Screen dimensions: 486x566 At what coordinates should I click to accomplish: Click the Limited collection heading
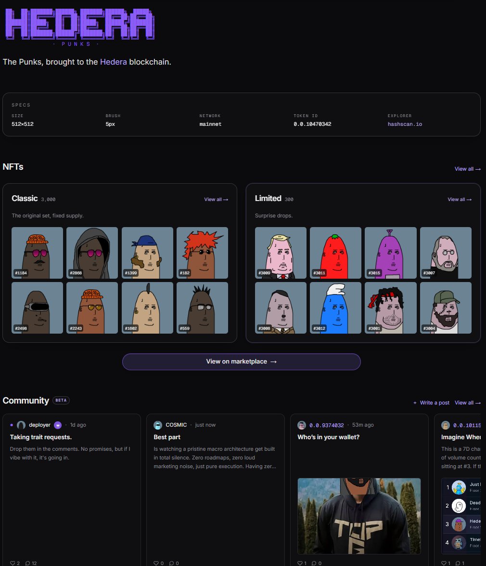click(268, 199)
